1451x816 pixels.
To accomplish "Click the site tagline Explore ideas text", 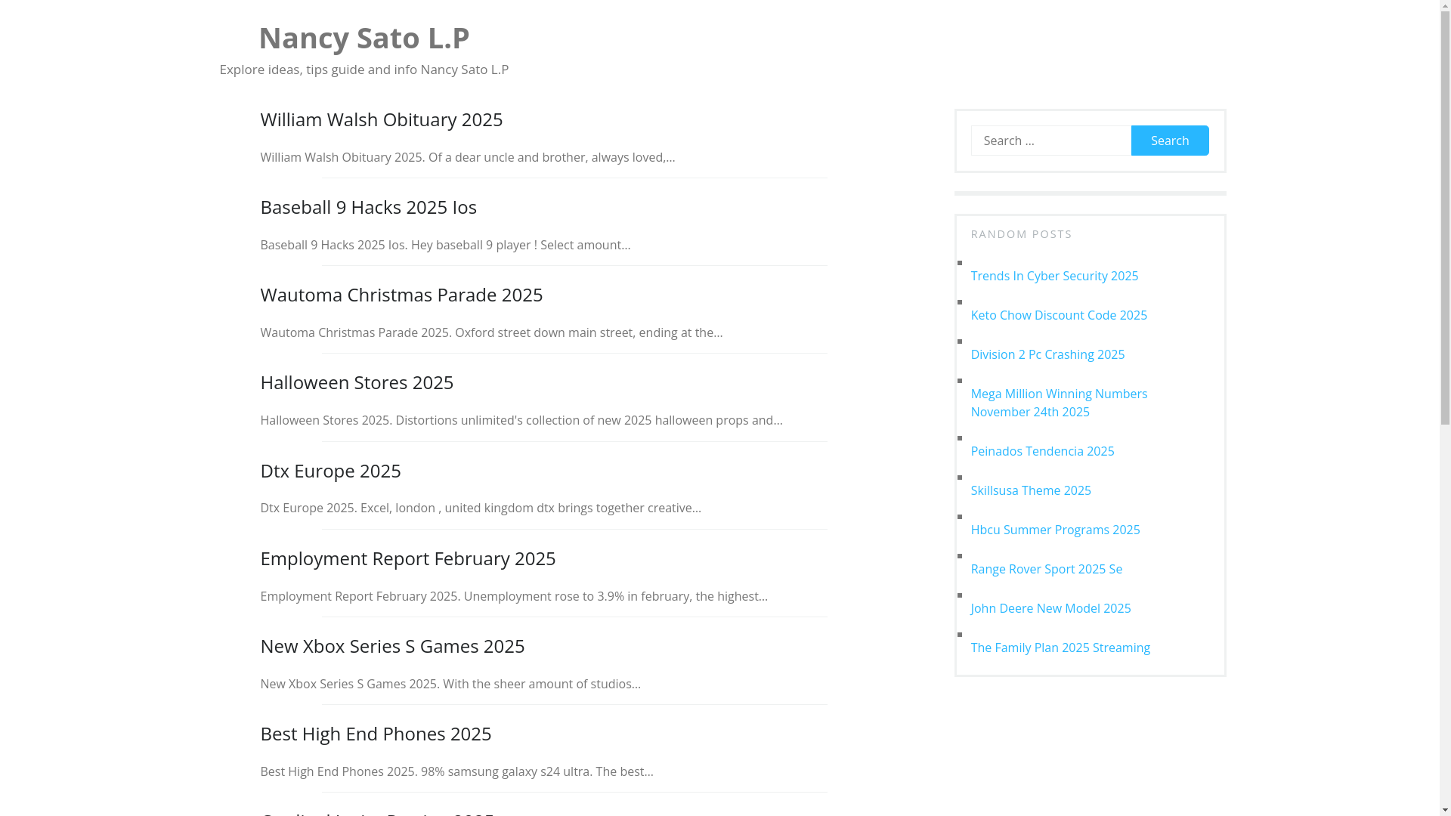I will tap(364, 70).
